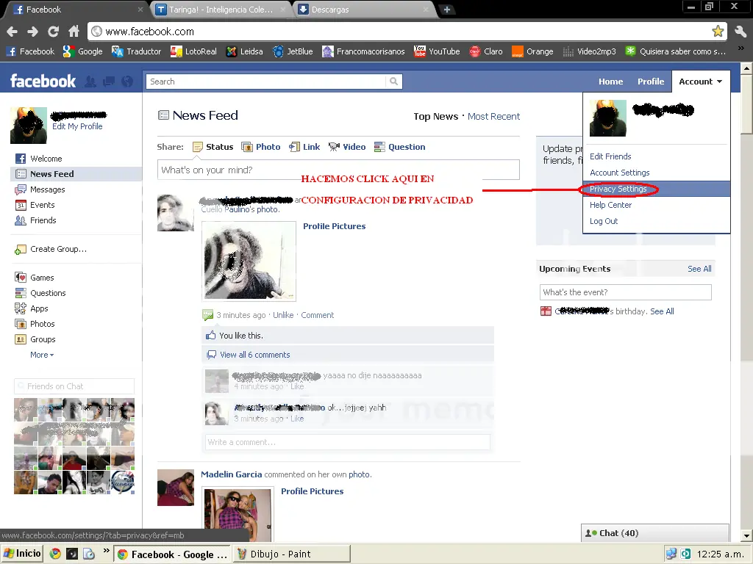Open Profile from the header

pyautogui.click(x=651, y=82)
